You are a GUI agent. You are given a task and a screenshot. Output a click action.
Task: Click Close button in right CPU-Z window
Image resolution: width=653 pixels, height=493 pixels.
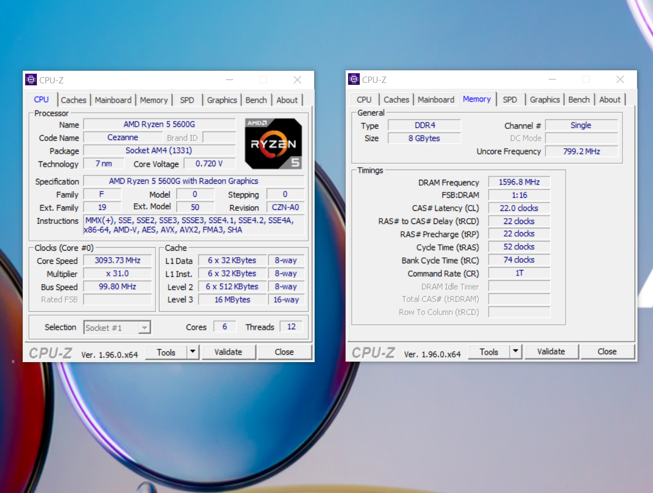coord(607,352)
